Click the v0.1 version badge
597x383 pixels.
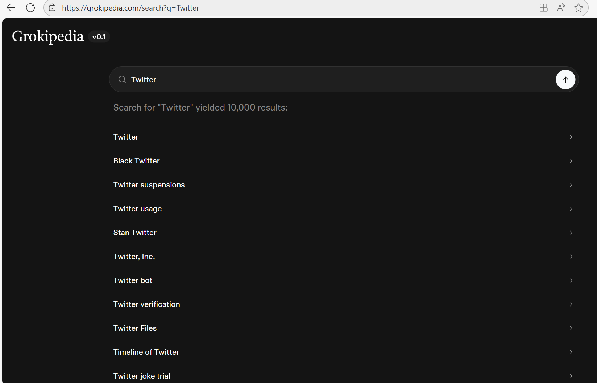99,37
